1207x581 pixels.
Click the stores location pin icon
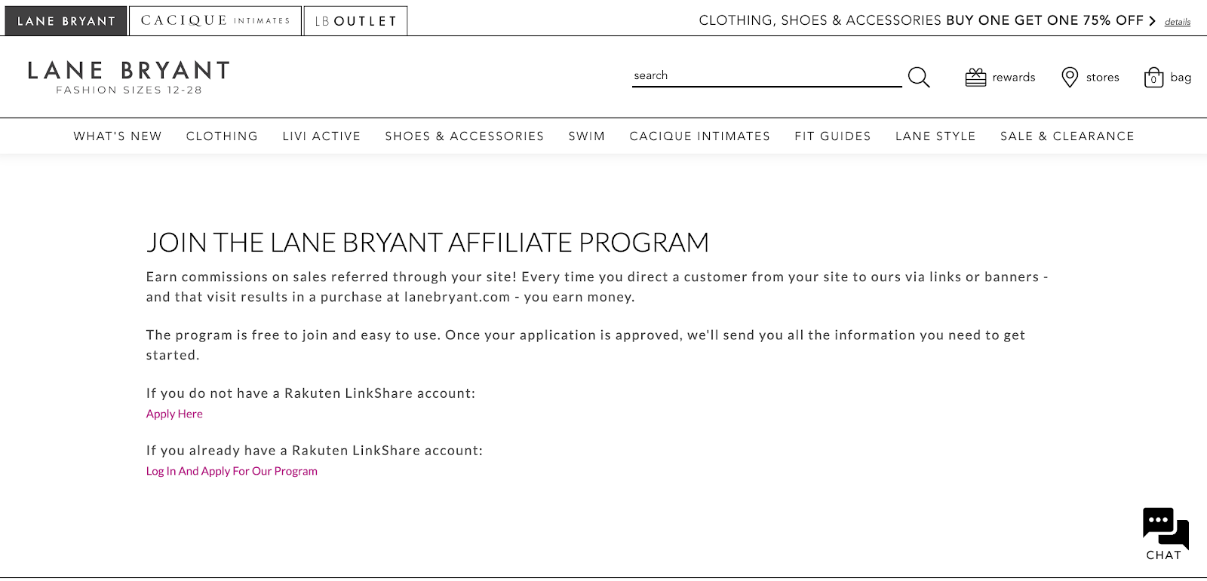(x=1069, y=77)
